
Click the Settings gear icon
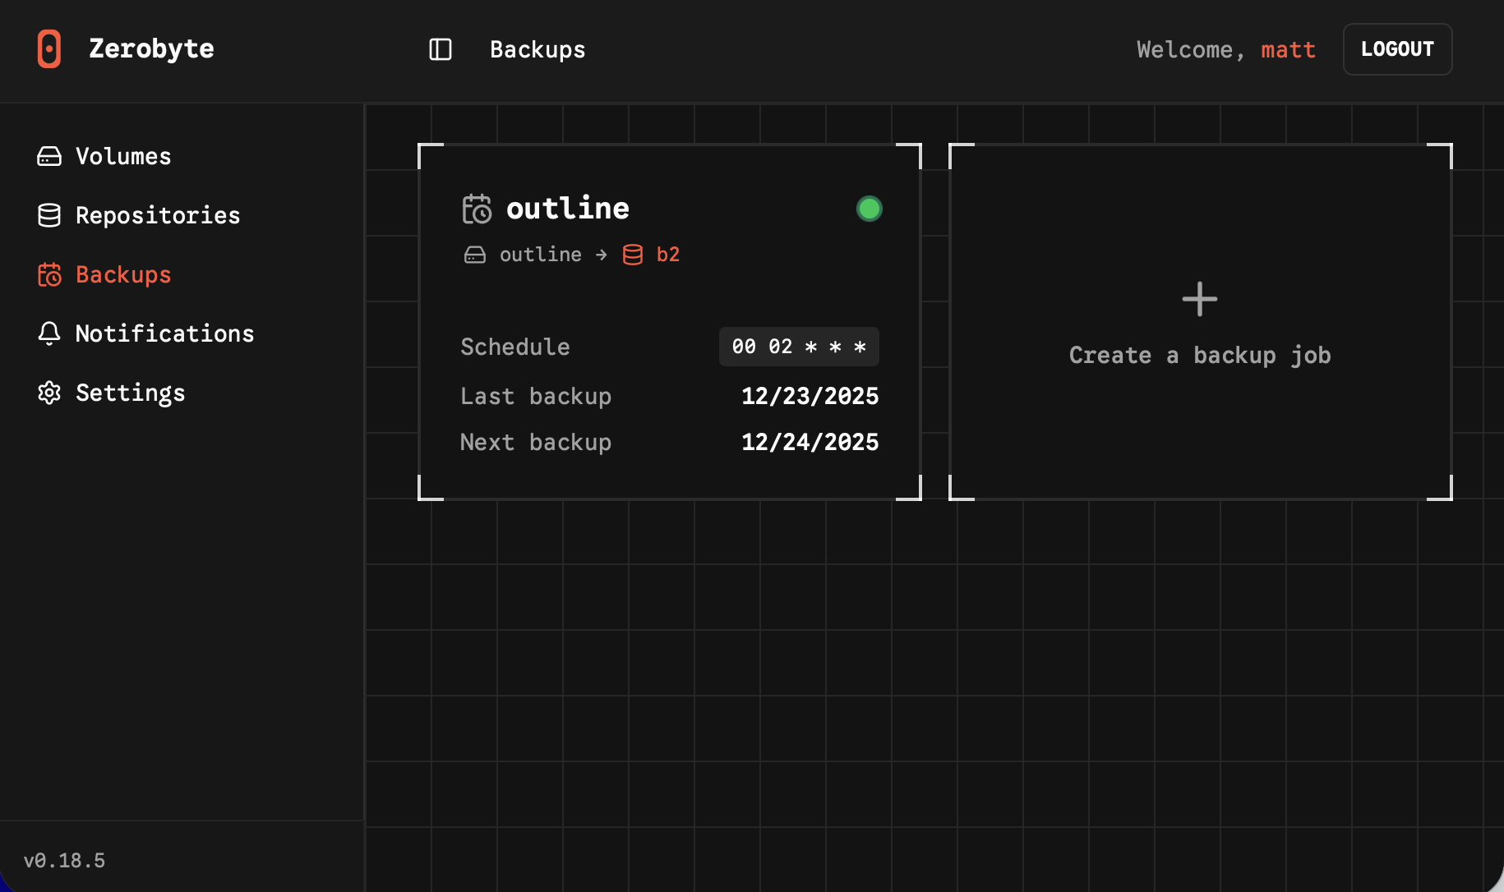49,393
